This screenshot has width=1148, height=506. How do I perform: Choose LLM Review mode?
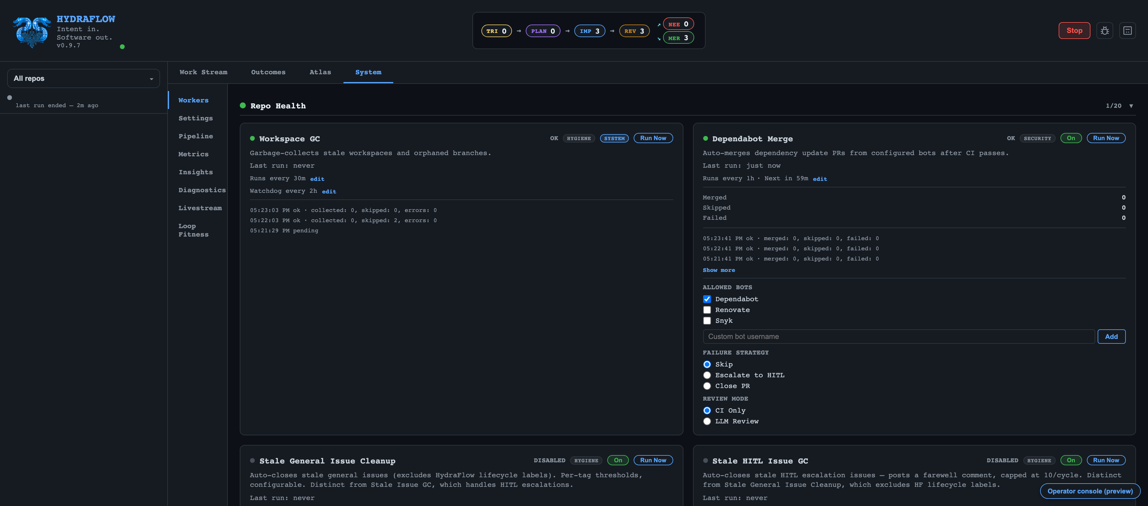[x=707, y=421]
